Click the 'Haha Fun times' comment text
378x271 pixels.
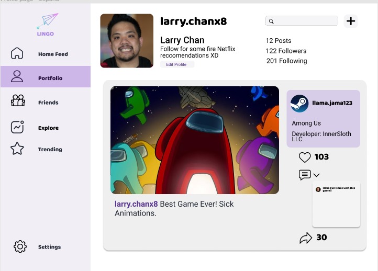[x=339, y=189]
